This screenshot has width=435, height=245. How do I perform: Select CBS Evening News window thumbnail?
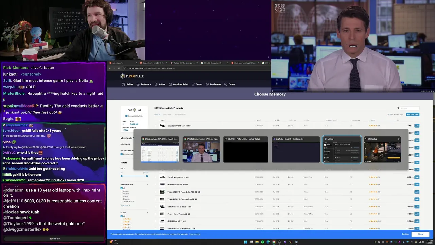[201, 150]
